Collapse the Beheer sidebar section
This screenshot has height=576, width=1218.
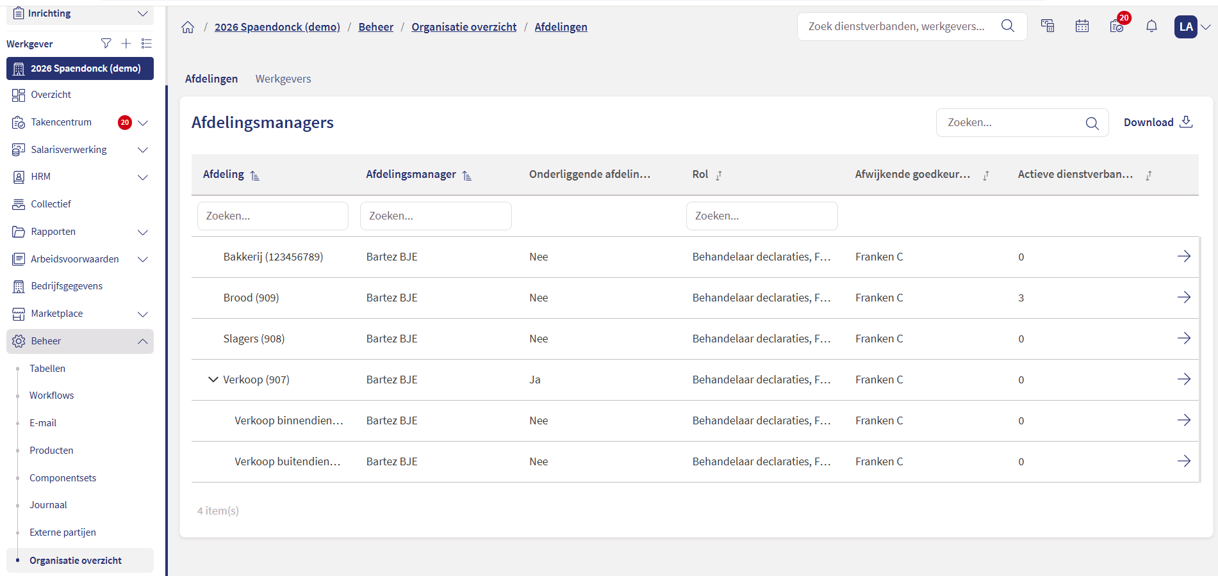tap(143, 341)
